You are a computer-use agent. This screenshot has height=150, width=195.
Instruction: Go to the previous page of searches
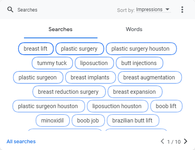tap(162, 141)
